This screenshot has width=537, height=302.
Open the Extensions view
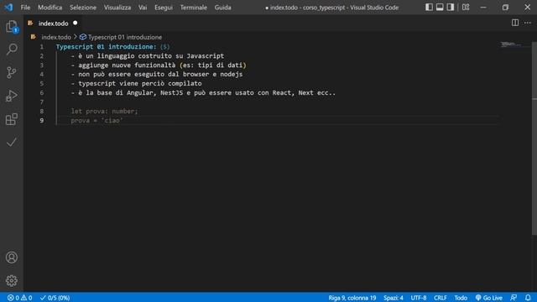[x=12, y=119]
